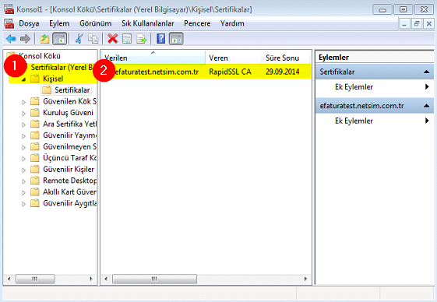Open Ek Eylemler under efaturatest.netsim.com.tr
The image size is (437, 302).
coord(375,121)
